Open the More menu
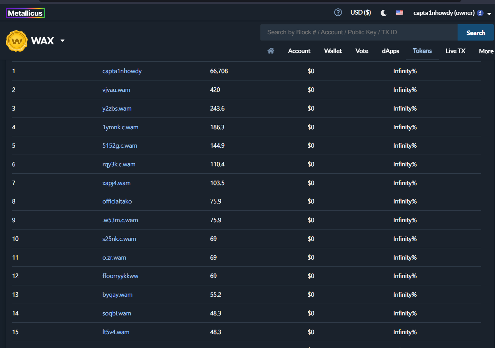This screenshot has width=495, height=348. pos(486,51)
